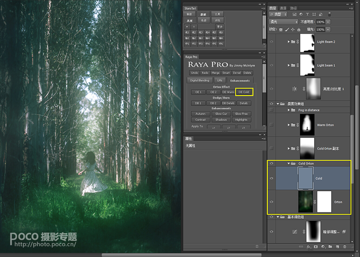This screenshot has width=360, height=257.
Task: Expand the Light beam 1 group
Action: [x=288, y=65]
